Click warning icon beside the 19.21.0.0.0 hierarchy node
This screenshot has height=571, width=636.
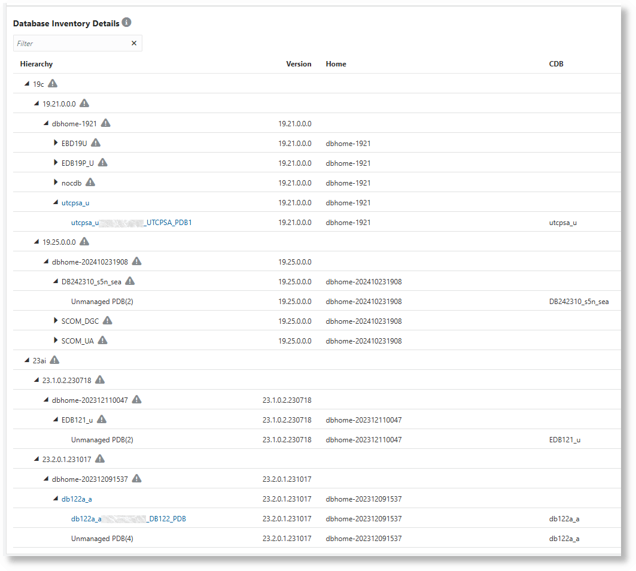click(84, 103)
